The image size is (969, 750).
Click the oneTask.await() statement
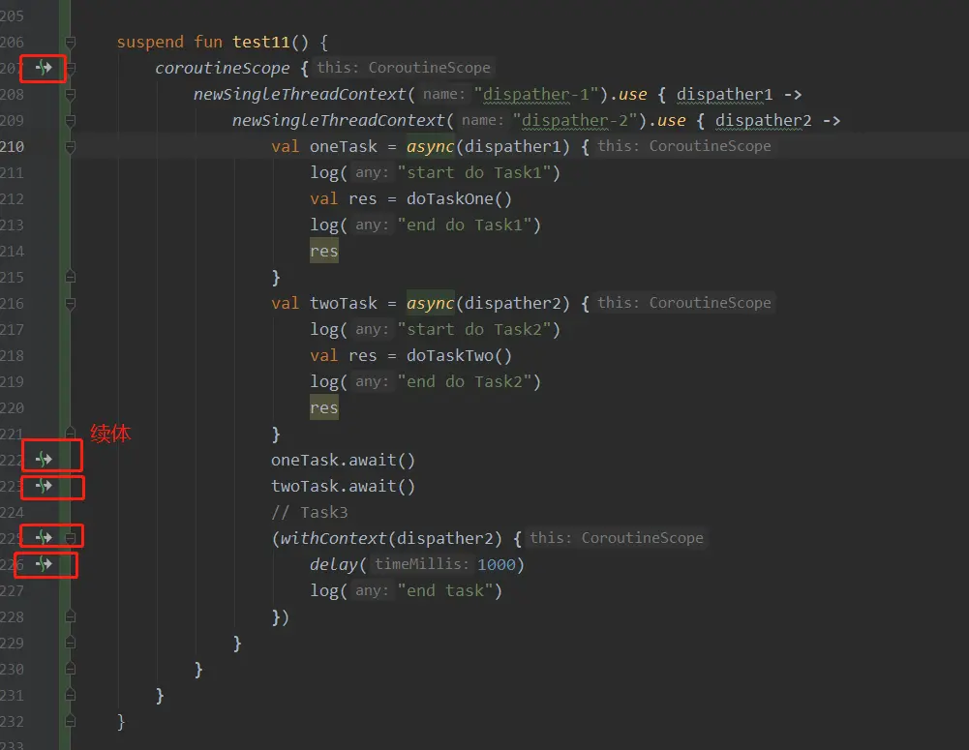[x=343, y=461]
